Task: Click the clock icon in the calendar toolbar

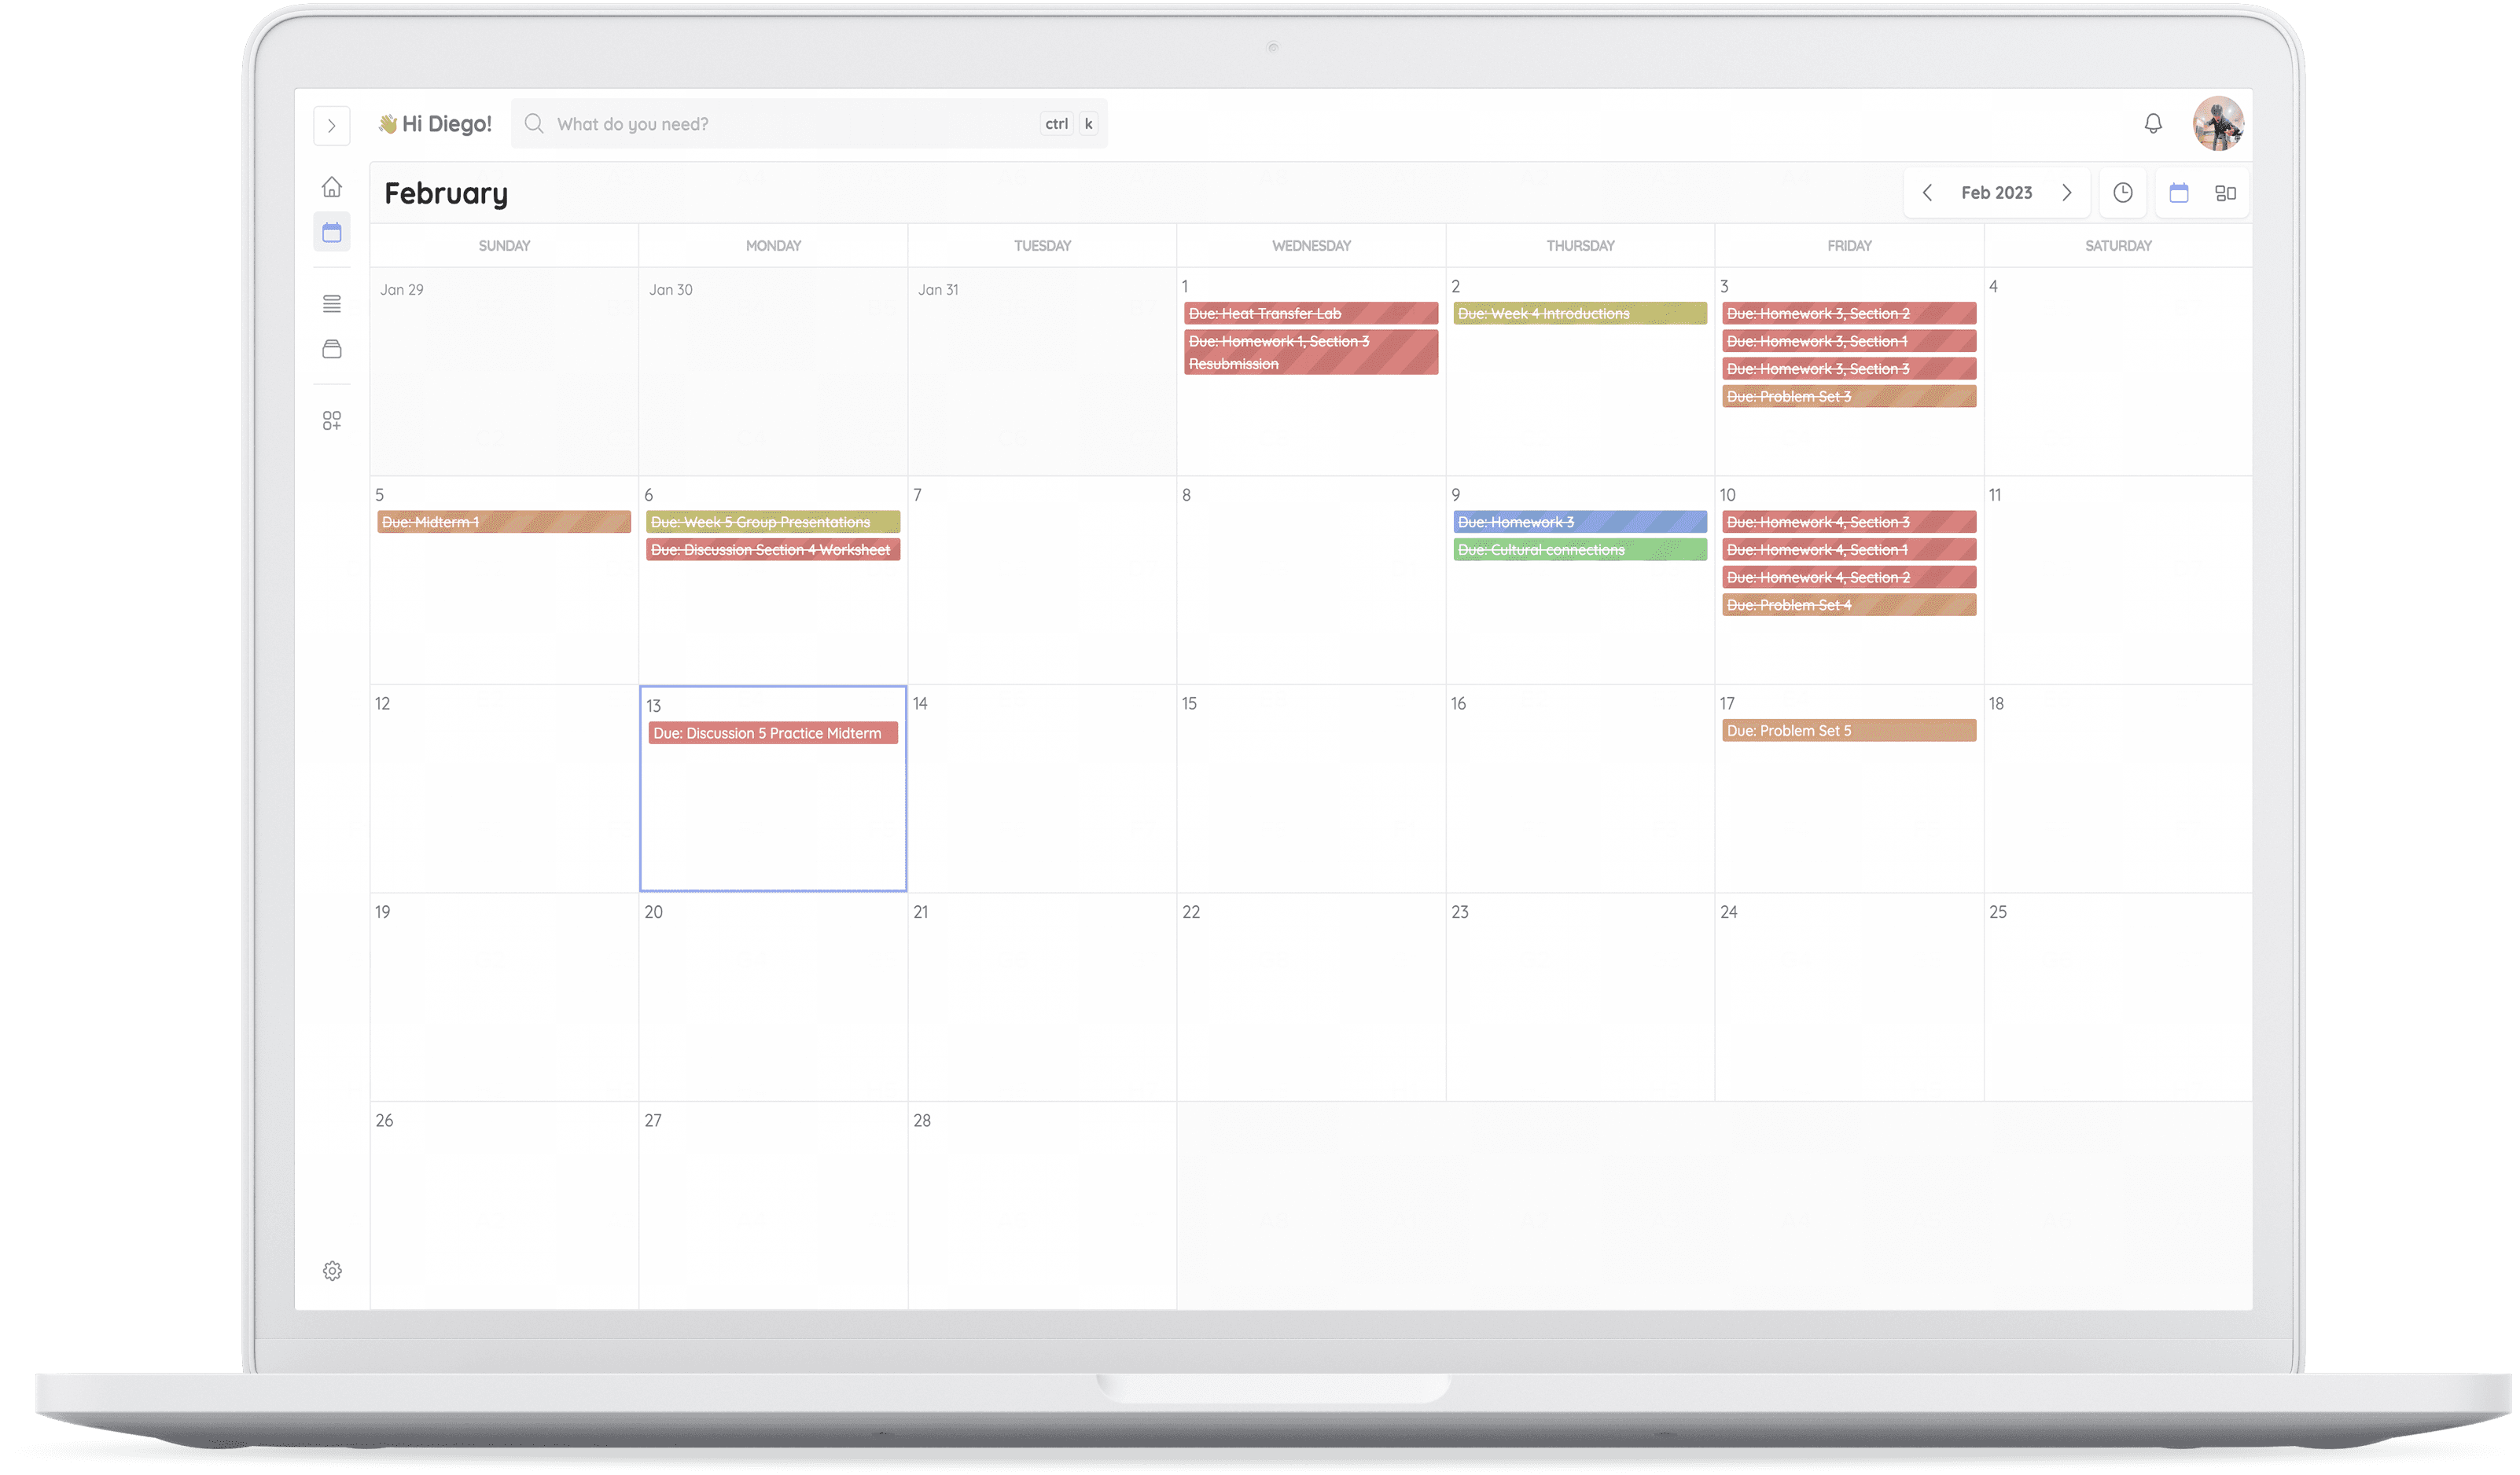Action: pos(2122,193)
